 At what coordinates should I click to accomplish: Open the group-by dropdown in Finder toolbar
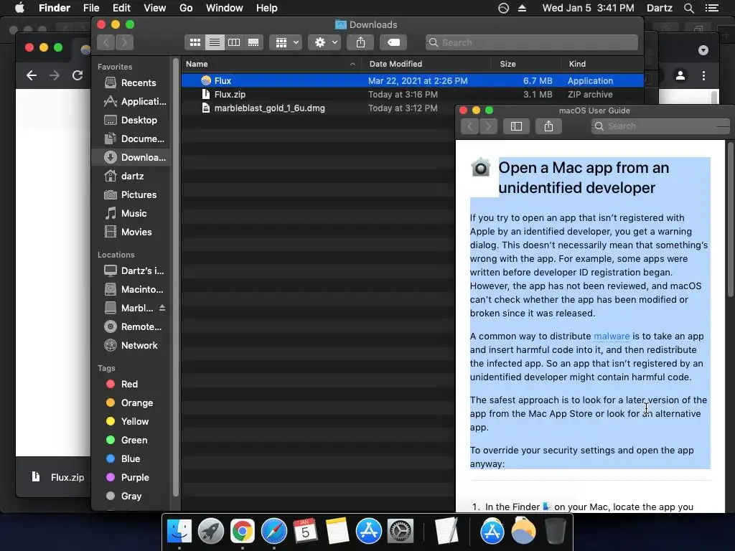[286, 42]
